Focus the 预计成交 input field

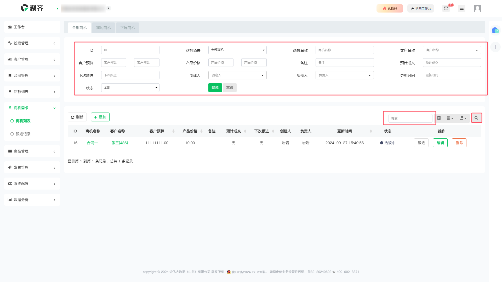click(x=452, y=63)
